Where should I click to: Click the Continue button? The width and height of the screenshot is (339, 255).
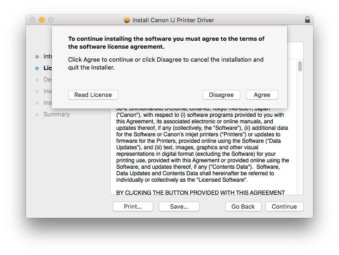(284, 206)
